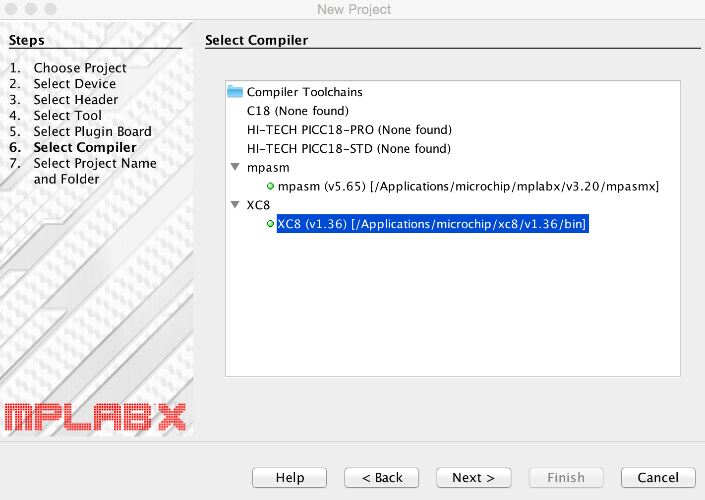Click green status dot beside mpasm v5.65

pyautogui.click(x=270, y=186)
